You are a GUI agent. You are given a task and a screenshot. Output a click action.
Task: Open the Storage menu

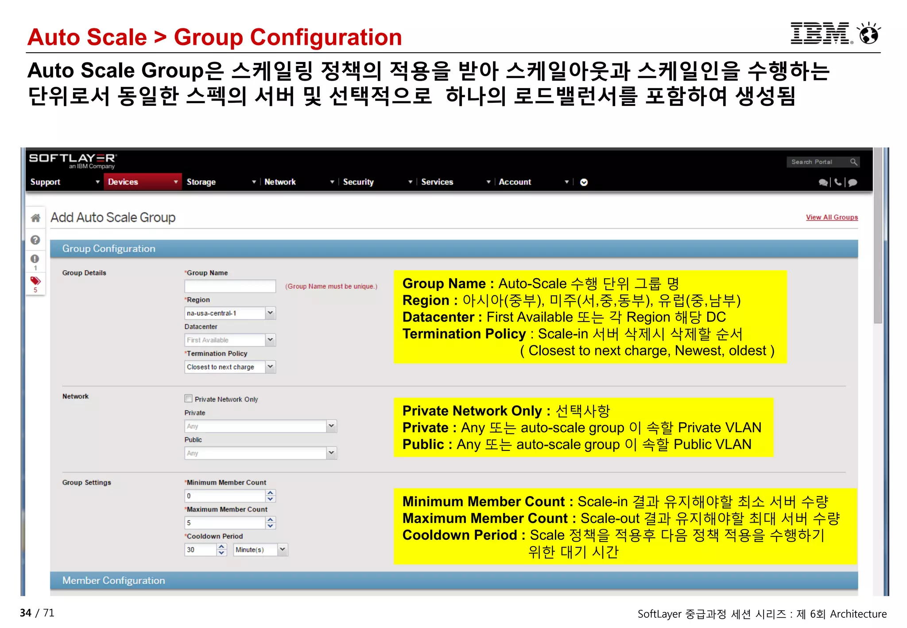pos(221,182)
